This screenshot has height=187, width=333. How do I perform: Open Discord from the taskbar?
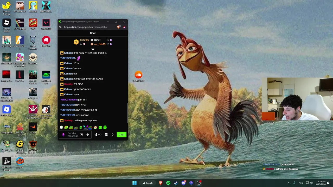coord(183,183)
